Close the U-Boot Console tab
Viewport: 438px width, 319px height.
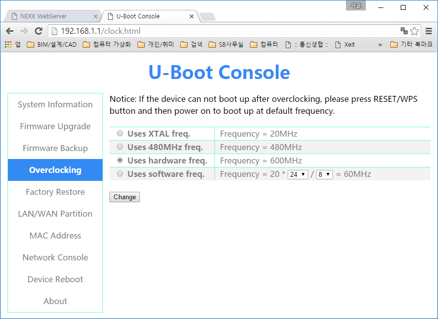[192, 16]
